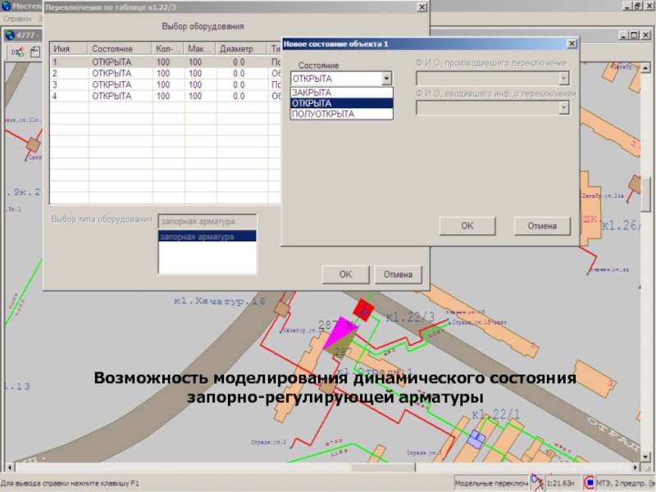Open the Состояние dropdown arrow
This screenshot has width=656, height=492.
click(x=387, y=79)
